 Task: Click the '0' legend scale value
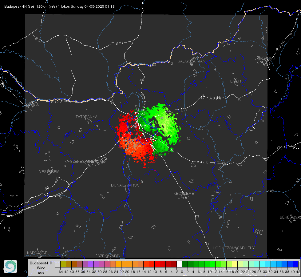(182, 272)
